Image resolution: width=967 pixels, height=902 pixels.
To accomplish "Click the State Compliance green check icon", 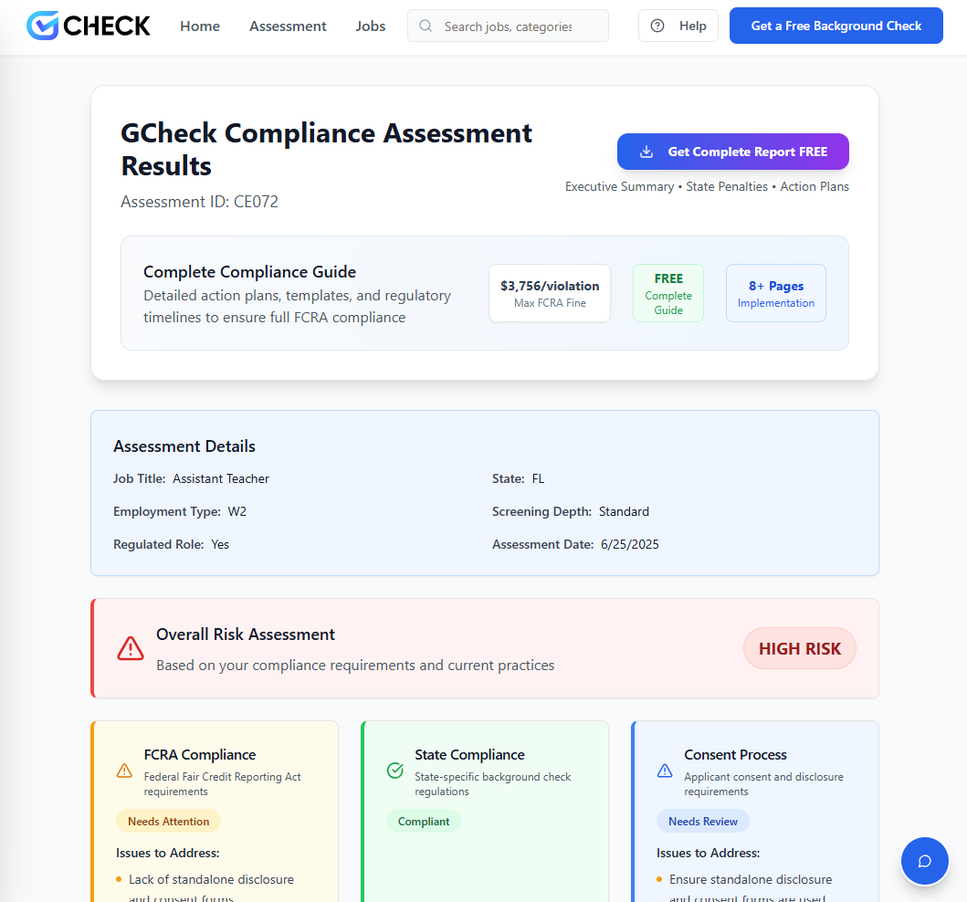I will 394,771.
